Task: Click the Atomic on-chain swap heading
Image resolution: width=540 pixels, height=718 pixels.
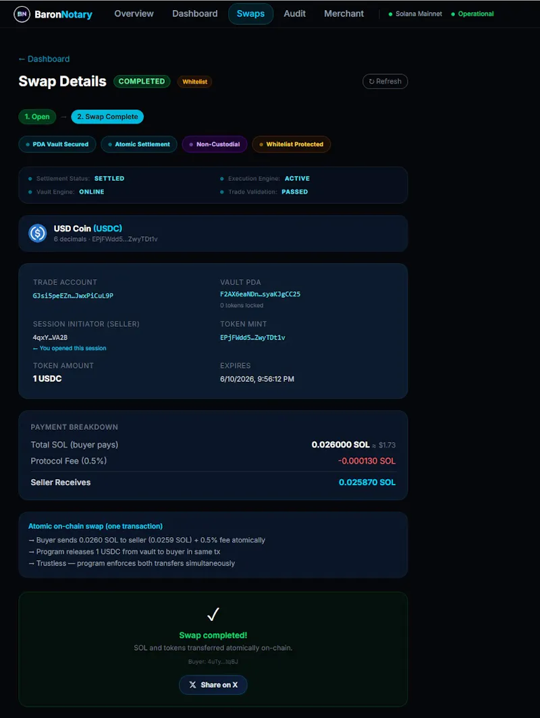Action: [95, 526]
